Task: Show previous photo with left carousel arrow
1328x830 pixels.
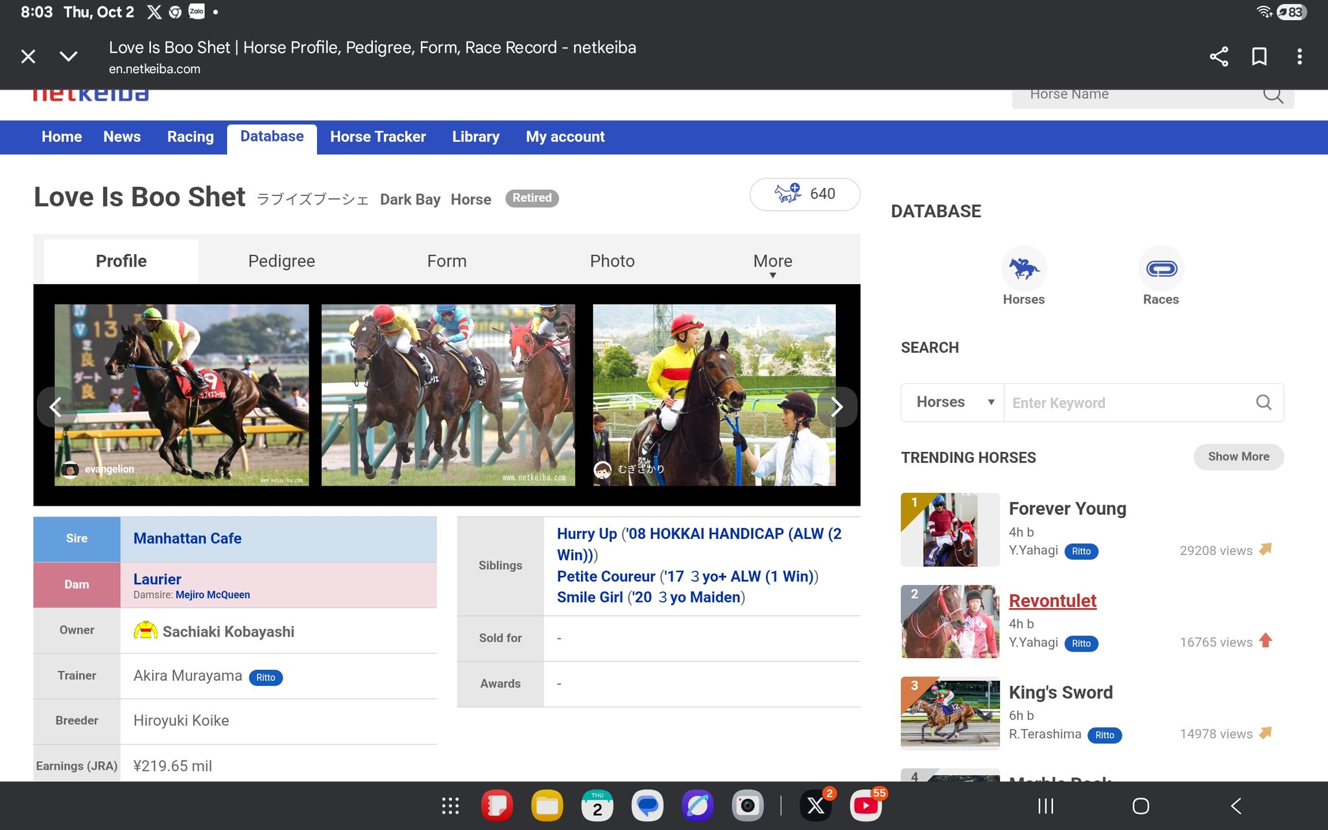Action: click(56, 407)
